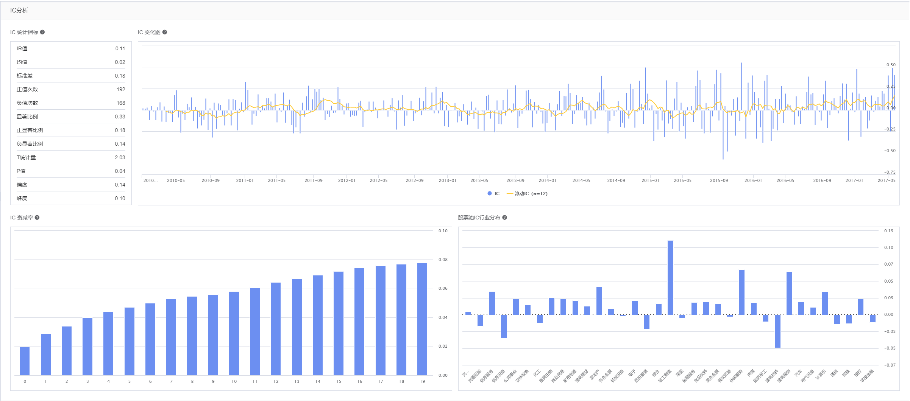Click the lag 19 bar in IC 衰减率
Image resolution: width=910 pixels, height=401 pixels.
click(422, 319)
